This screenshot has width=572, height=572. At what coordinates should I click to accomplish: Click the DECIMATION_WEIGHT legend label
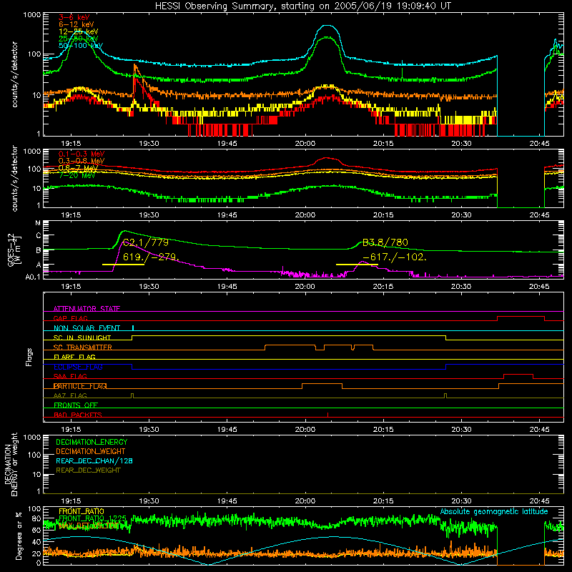[x=91, y=451]
